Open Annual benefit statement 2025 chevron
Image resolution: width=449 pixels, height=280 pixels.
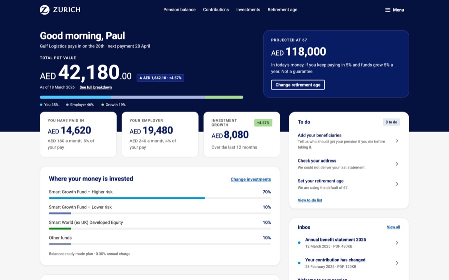click(397, 243)
